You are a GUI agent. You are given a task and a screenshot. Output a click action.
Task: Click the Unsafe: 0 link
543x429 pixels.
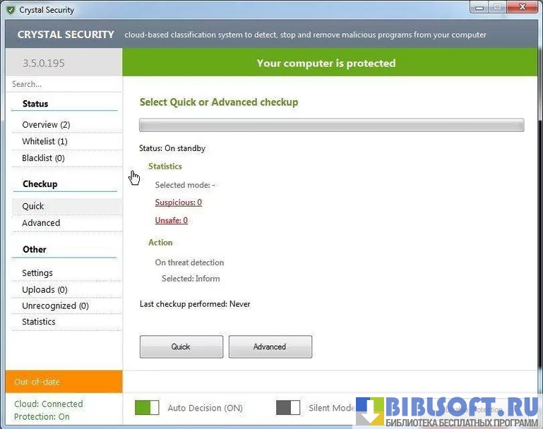click(x=172, y=221)
